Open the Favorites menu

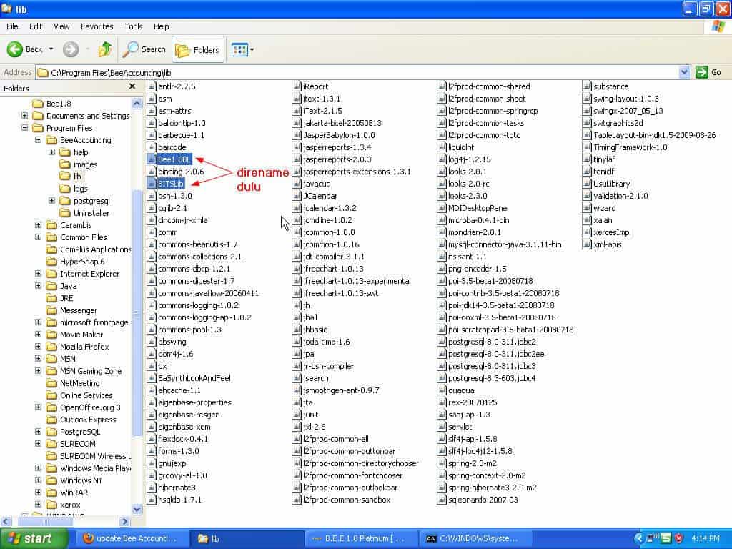pyautogui.click(x=97, y=26)
